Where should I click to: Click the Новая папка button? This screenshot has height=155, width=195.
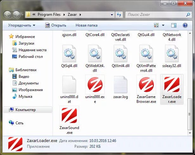click(86, 25)
